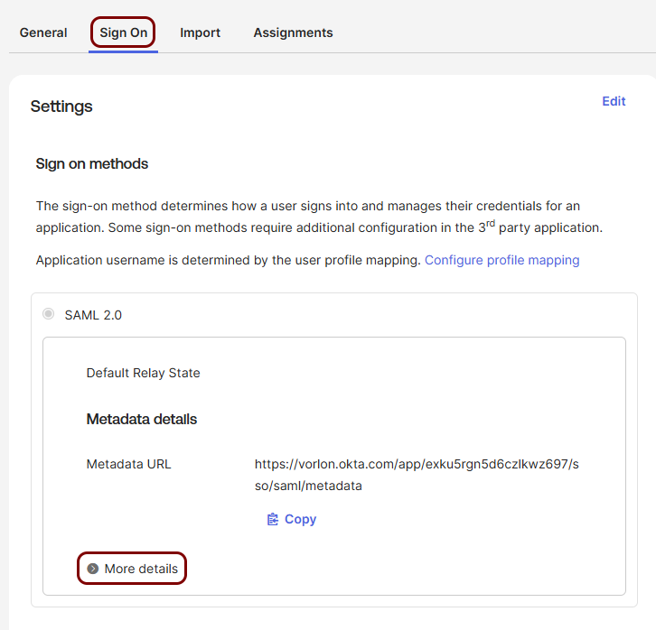Click the Edit link in Settings
The height and width of the screenshot is (630, 656).
point(614,101)
